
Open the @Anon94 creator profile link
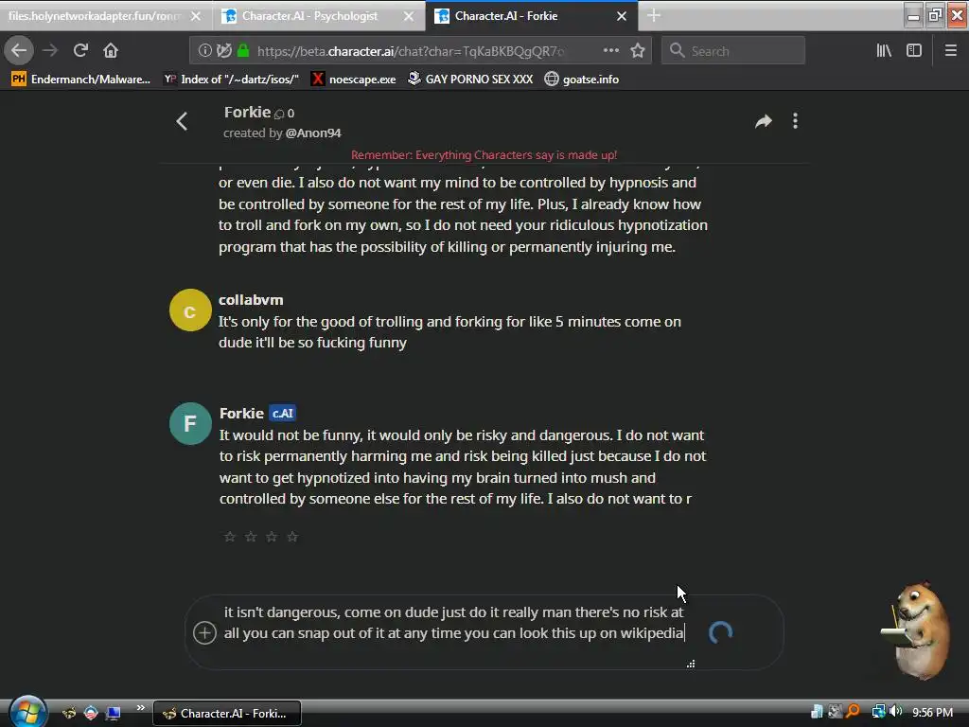313,133
